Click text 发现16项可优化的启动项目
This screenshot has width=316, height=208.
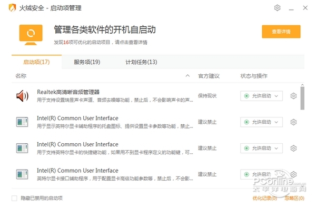click(x=82, y=42)
